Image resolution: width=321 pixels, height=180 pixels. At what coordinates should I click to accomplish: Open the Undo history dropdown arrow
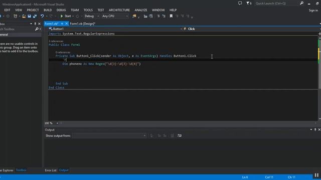point(47,16)
